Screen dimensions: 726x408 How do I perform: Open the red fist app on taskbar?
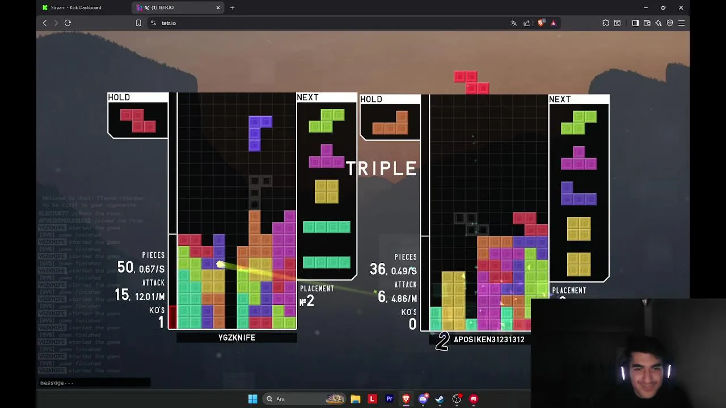pos(474,399)
